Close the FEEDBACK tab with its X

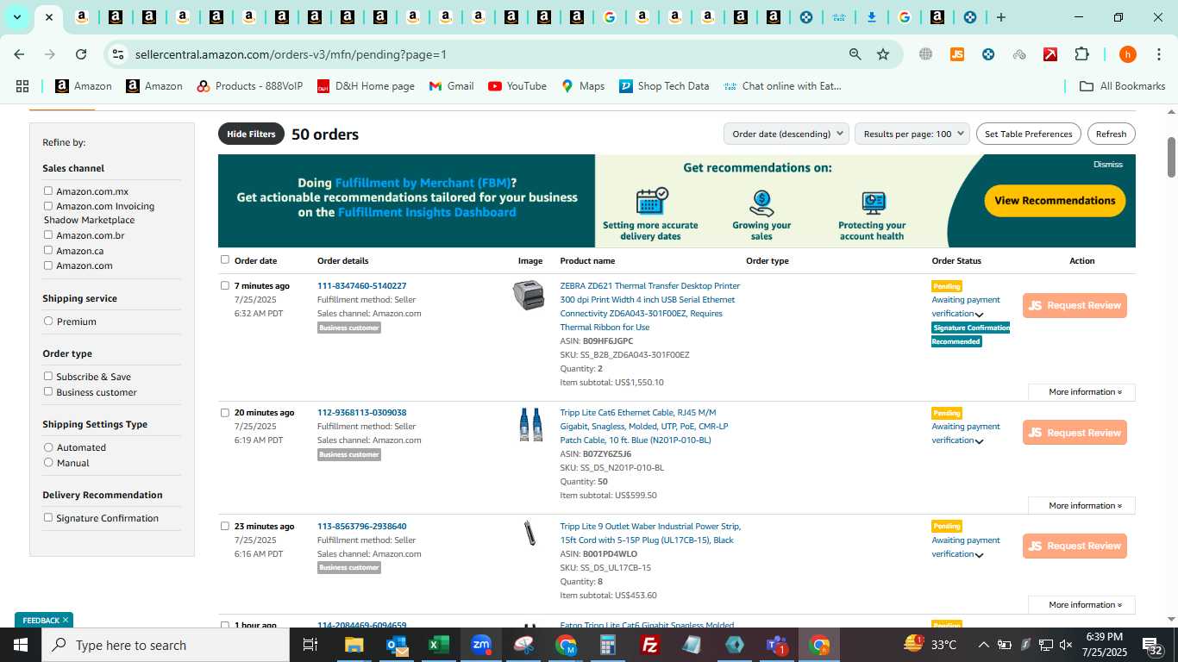(65, 620)
